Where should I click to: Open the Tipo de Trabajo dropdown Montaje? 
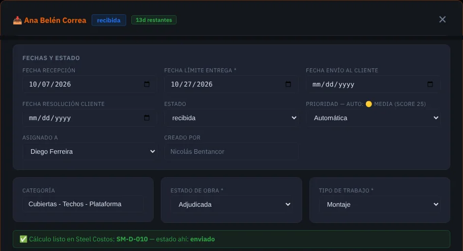pyautogui.click(x=380, y=204)
